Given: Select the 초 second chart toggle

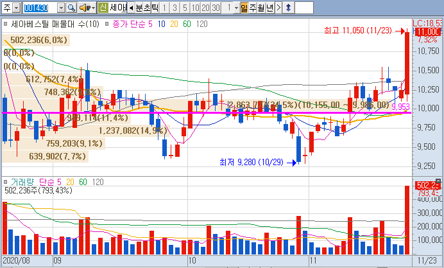Looking at the screenshot, I should [x=147, y=8].
